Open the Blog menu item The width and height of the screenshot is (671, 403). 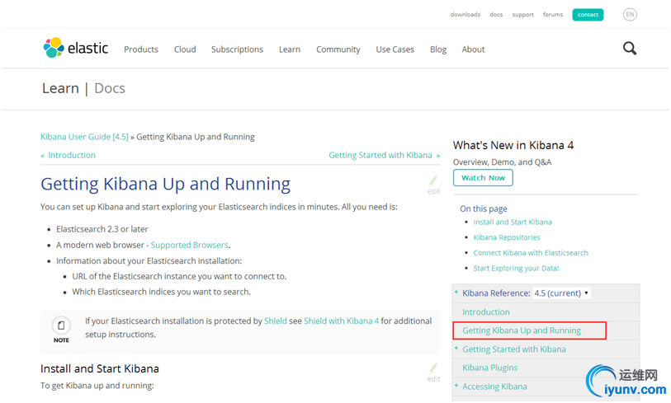(438, 49)
